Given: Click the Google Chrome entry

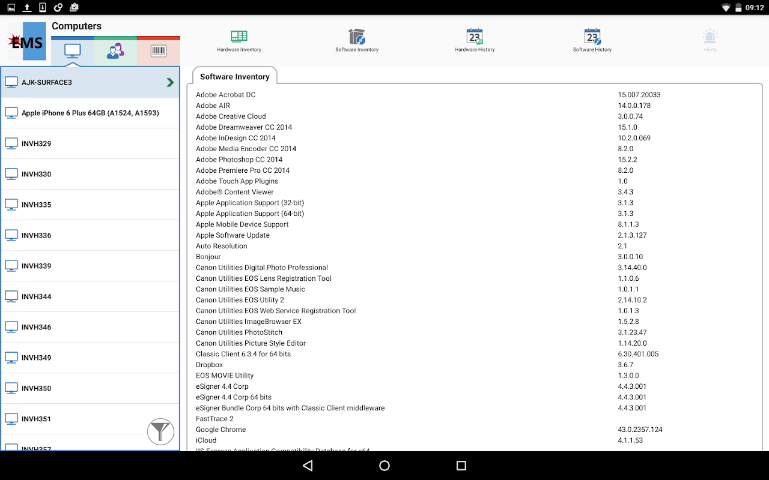Looking at the screenshot, I should click(220, 430).
